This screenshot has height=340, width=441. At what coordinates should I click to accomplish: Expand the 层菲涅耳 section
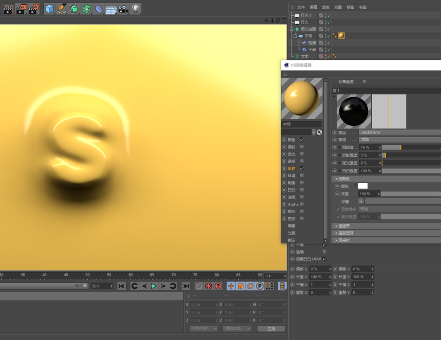[x=337, y=233]
